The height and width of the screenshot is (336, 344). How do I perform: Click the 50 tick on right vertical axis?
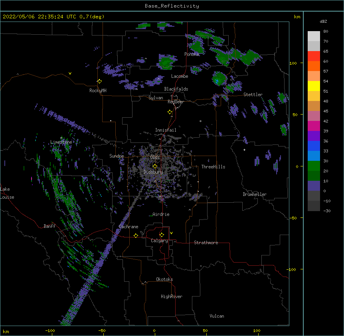[295, 115]
